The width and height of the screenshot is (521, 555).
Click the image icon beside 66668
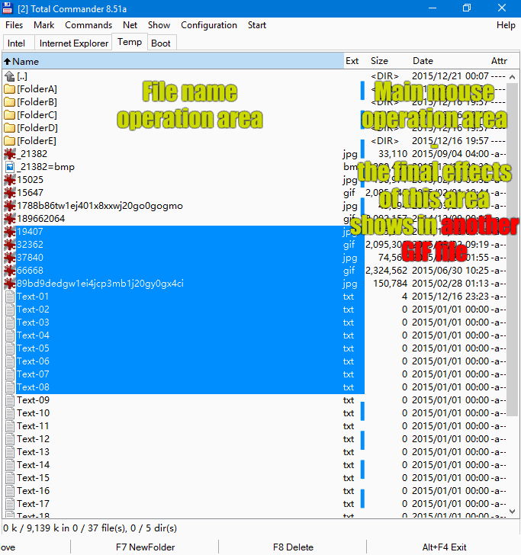[x=10, y=271]
